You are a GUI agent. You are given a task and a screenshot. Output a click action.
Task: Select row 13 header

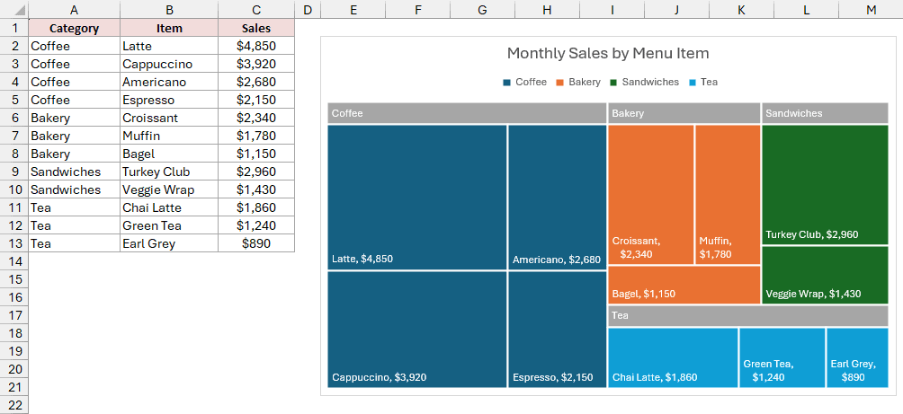pos(13,243)
